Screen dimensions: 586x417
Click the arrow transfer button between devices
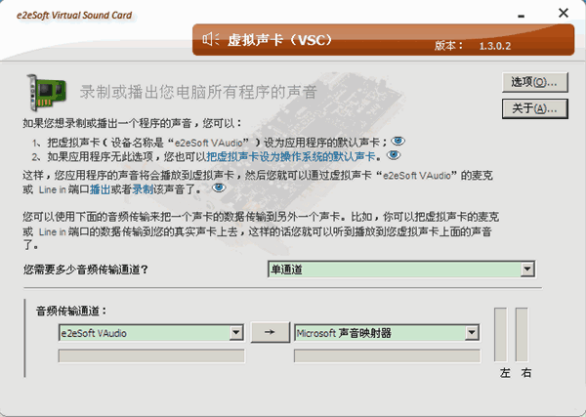point(271,332)
